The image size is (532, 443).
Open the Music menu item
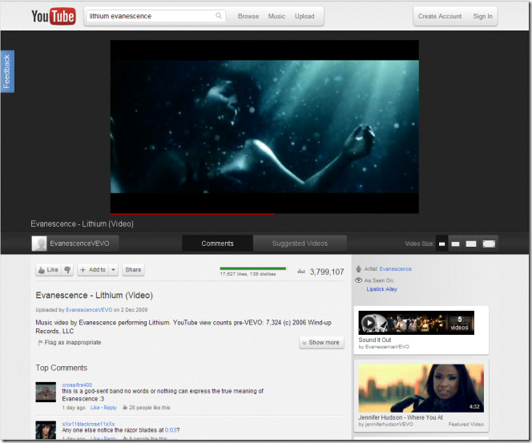pyautogui.click(x=276, y=16)
